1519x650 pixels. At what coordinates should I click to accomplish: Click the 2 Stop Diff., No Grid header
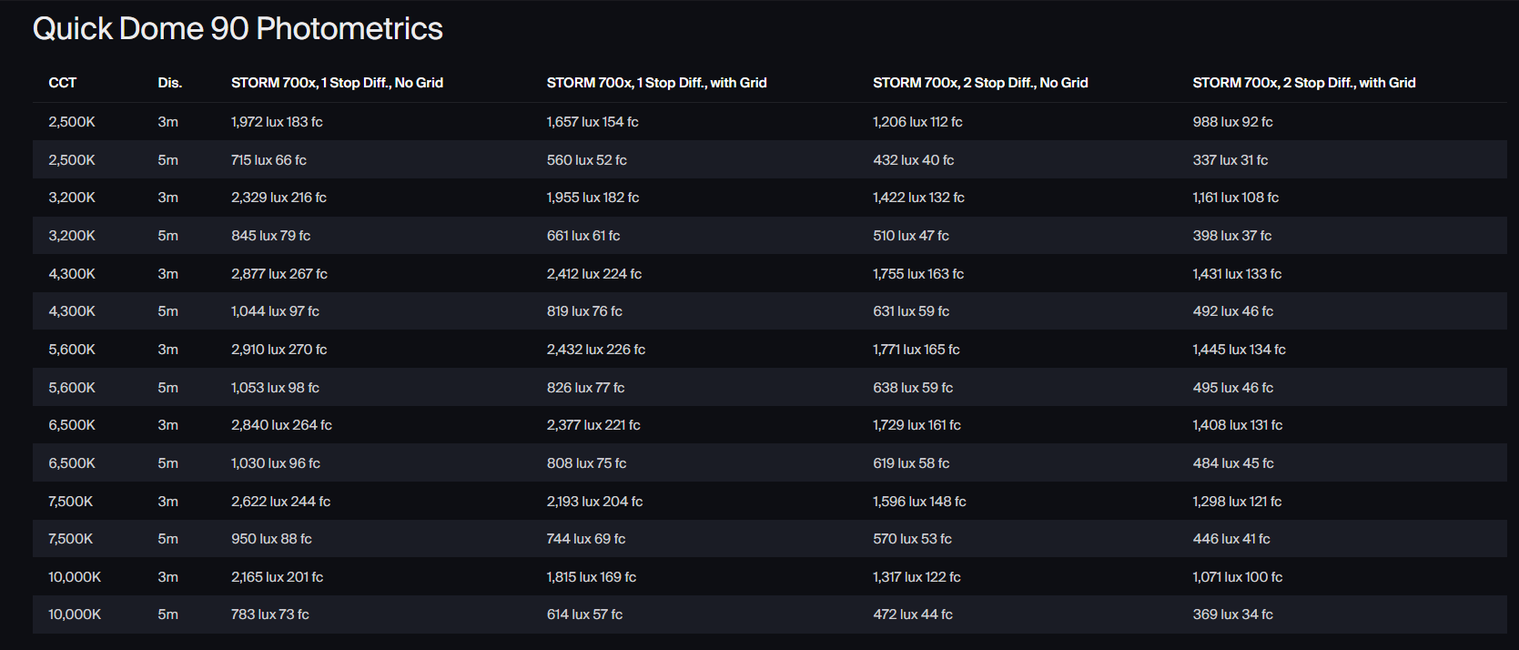click(x=980, y=83)
